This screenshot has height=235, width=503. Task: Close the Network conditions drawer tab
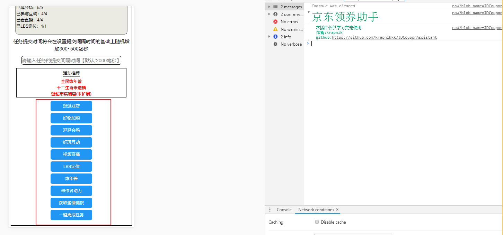coord(337,210)
